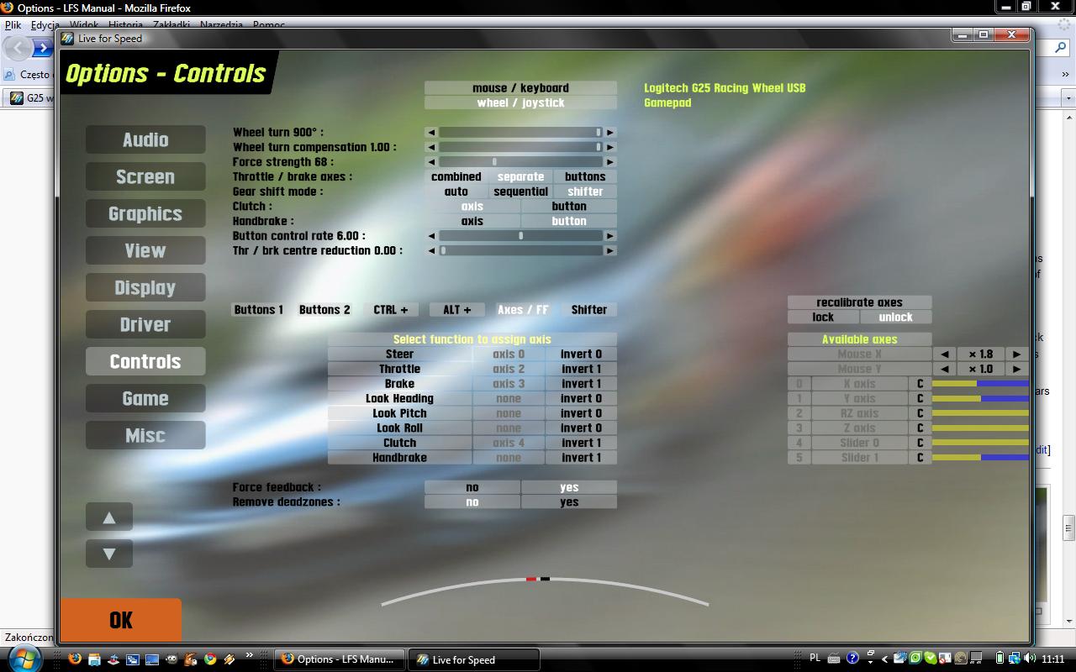Set Remove deadzones to yes
The width and height of the screenshot is (1076, 672).
[569, 502]
